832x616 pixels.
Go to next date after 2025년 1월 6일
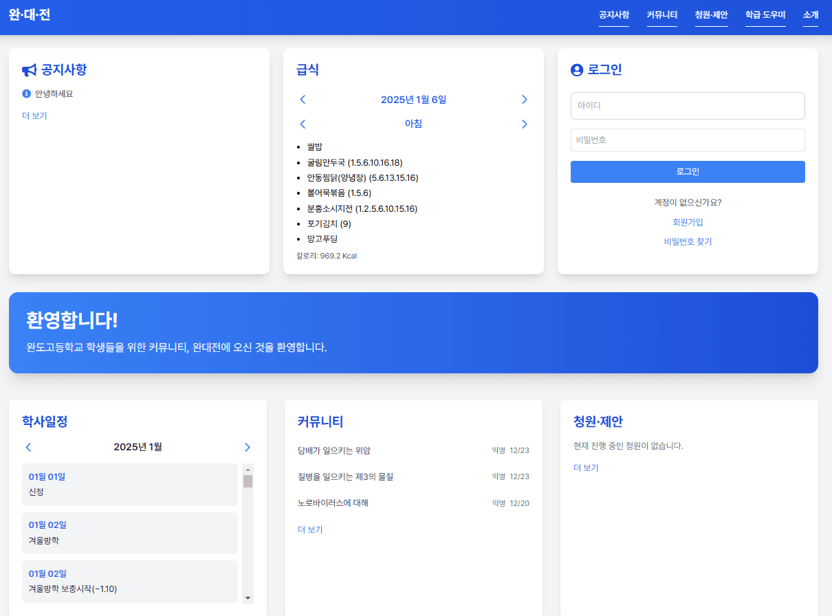(524, 100)
